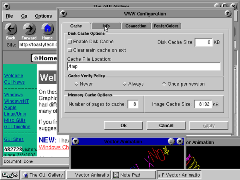The image size is (240, 180).
Task: Enable the Disk Cache checkbox
Action: (x=70, y=42)
